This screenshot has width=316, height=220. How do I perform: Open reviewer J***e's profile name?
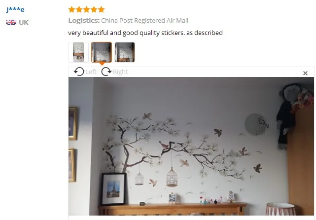(15, 9)
